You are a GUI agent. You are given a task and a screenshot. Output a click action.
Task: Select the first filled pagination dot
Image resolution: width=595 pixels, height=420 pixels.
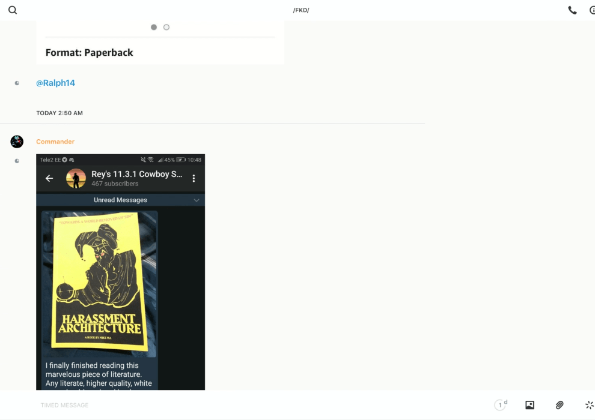[x=154, y=27]
